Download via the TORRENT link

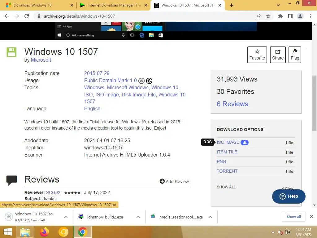[x=227, y=171]
